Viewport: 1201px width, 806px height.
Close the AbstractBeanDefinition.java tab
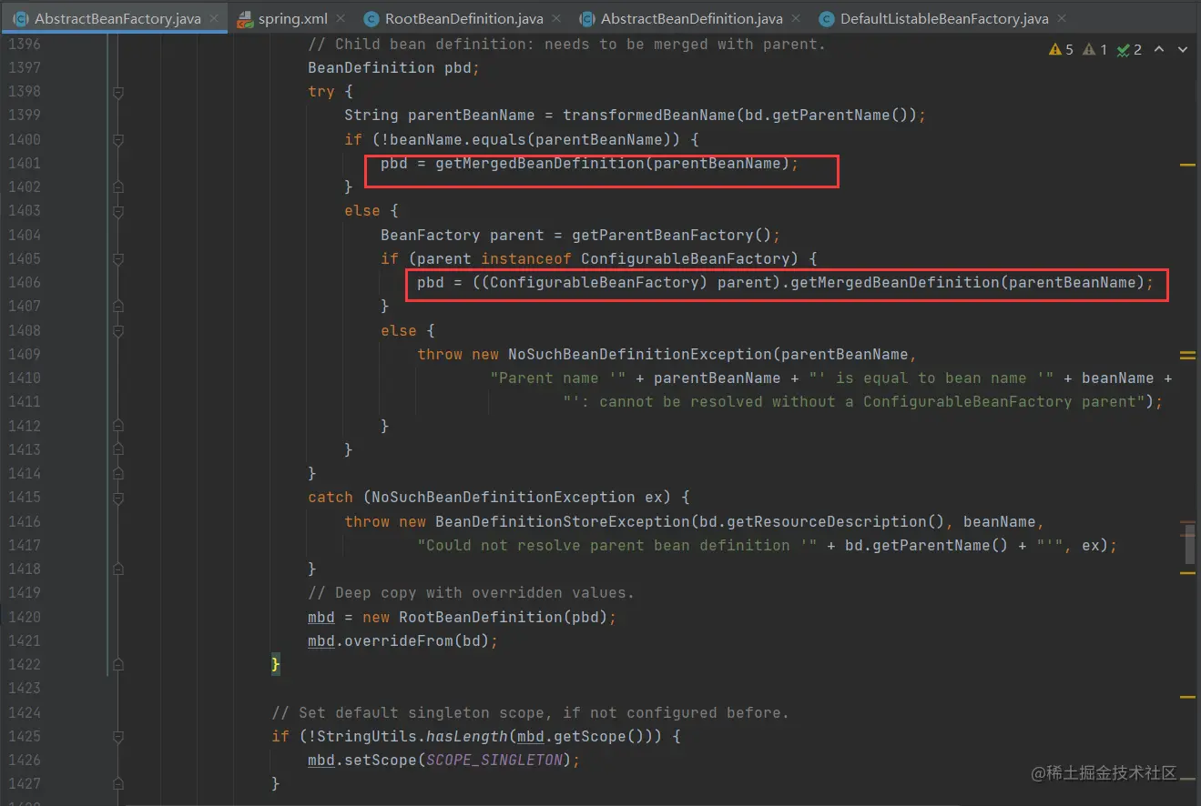pos(795,19)
